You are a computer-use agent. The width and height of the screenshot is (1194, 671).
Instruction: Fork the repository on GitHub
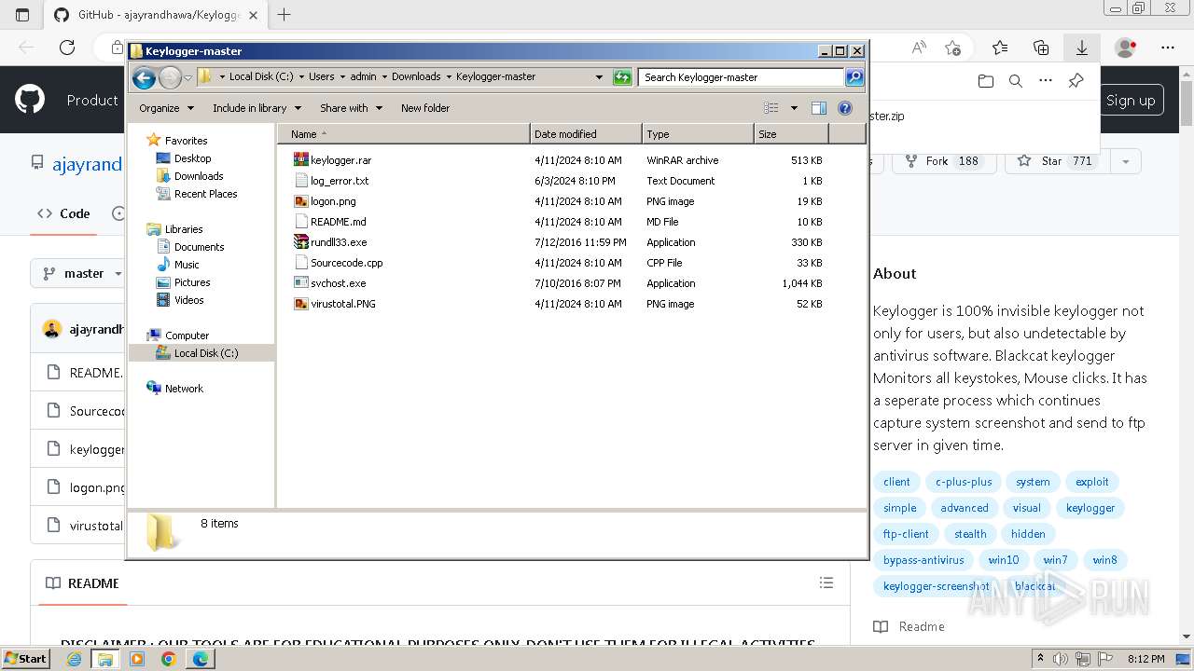click(943, 161)
